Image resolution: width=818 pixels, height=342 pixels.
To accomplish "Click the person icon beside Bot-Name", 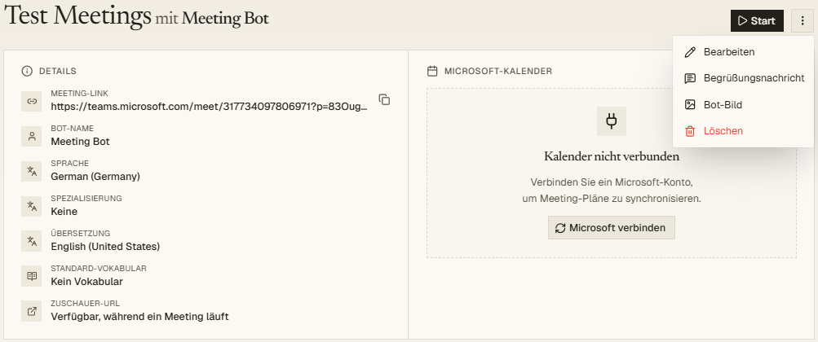I will point(31,136).
